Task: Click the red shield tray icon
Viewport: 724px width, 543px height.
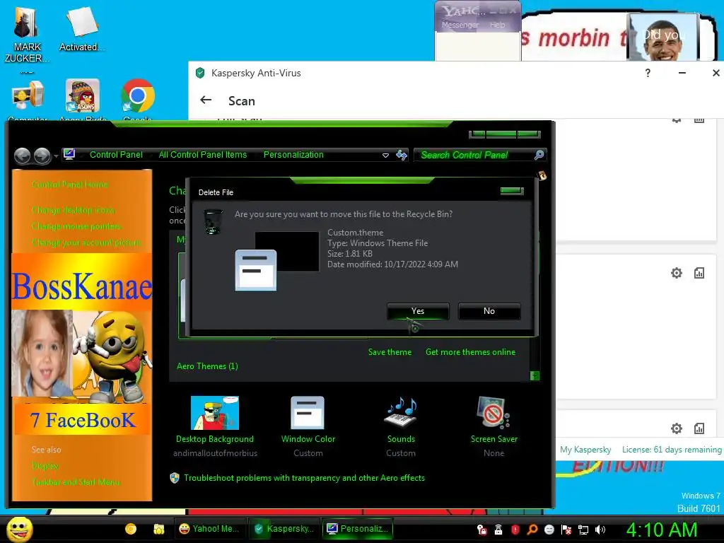Action: tap(515, 530)
